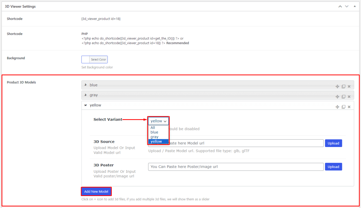361x208 pixels.
Task: Choose the All option in the variant list
Action: [x=153, y=128]
